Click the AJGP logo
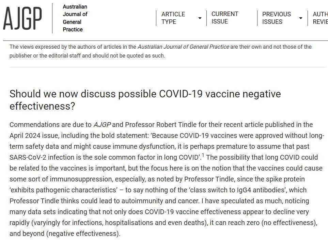The image size is (328, 241). click(22, 18)
